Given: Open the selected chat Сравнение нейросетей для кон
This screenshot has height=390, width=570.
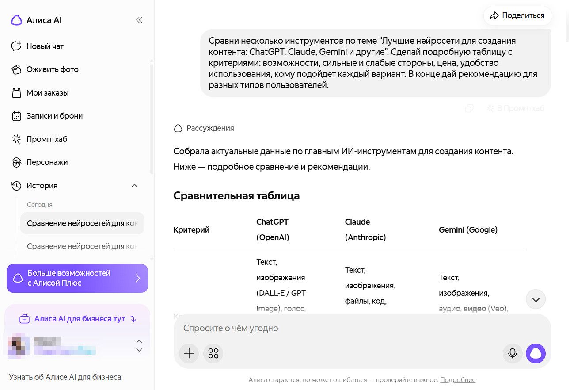Looking at the screenshot, I should tap(82, 223).
